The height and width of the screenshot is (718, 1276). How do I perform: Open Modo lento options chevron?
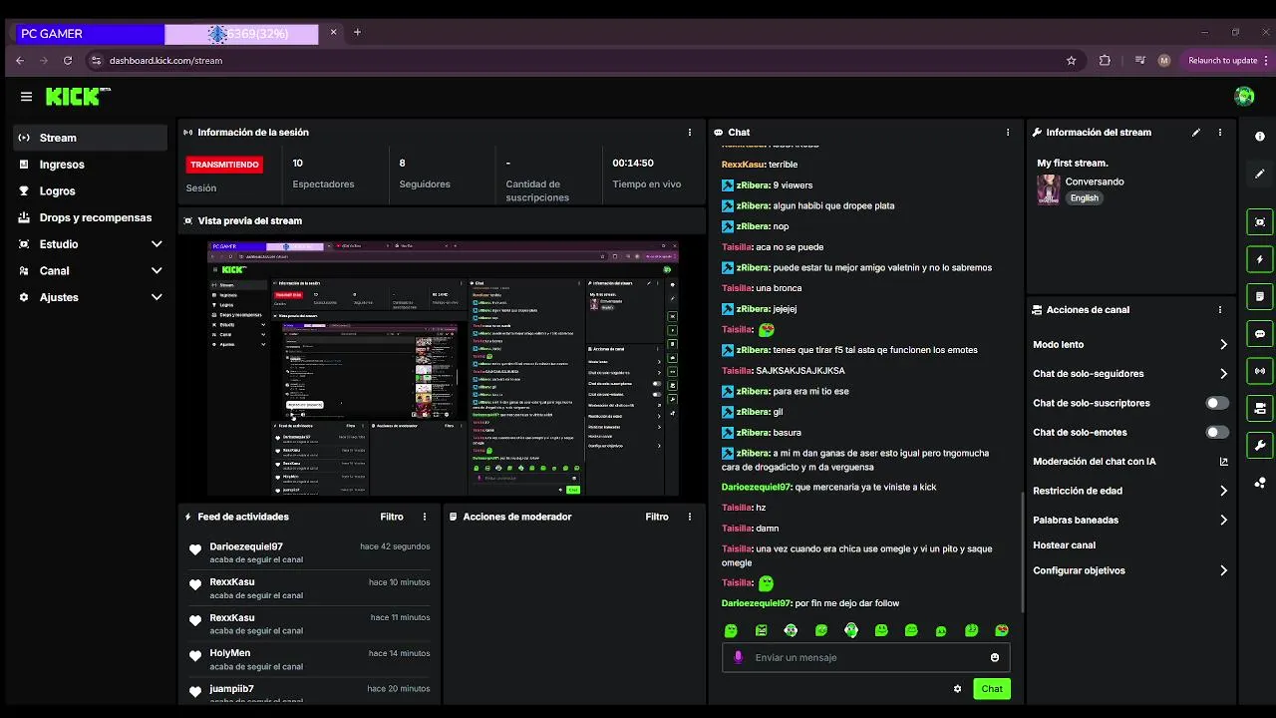click(1224, 345)
